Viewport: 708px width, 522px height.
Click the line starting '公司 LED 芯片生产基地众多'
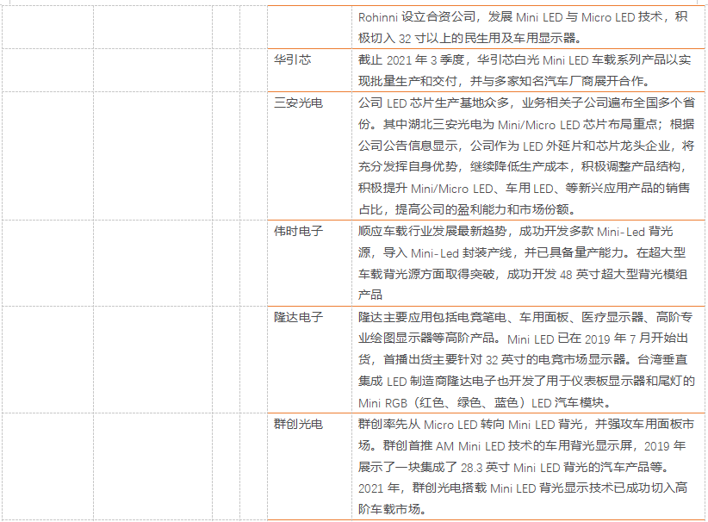pyautogui.click(x=526, y=103)
